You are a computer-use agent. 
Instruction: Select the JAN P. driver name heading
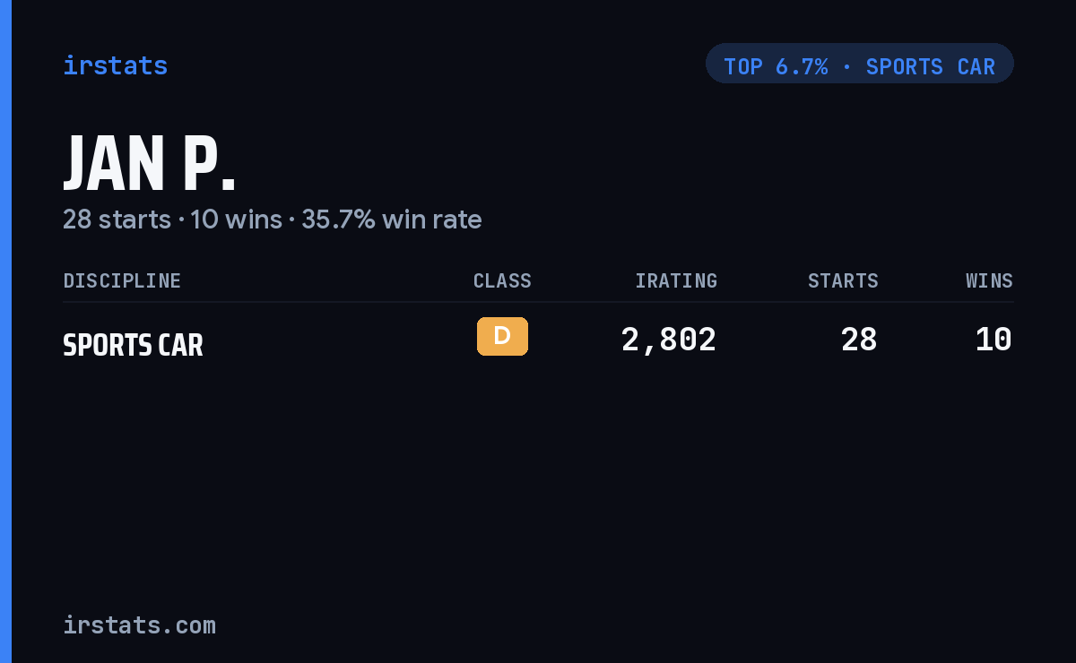click(150, 162)
